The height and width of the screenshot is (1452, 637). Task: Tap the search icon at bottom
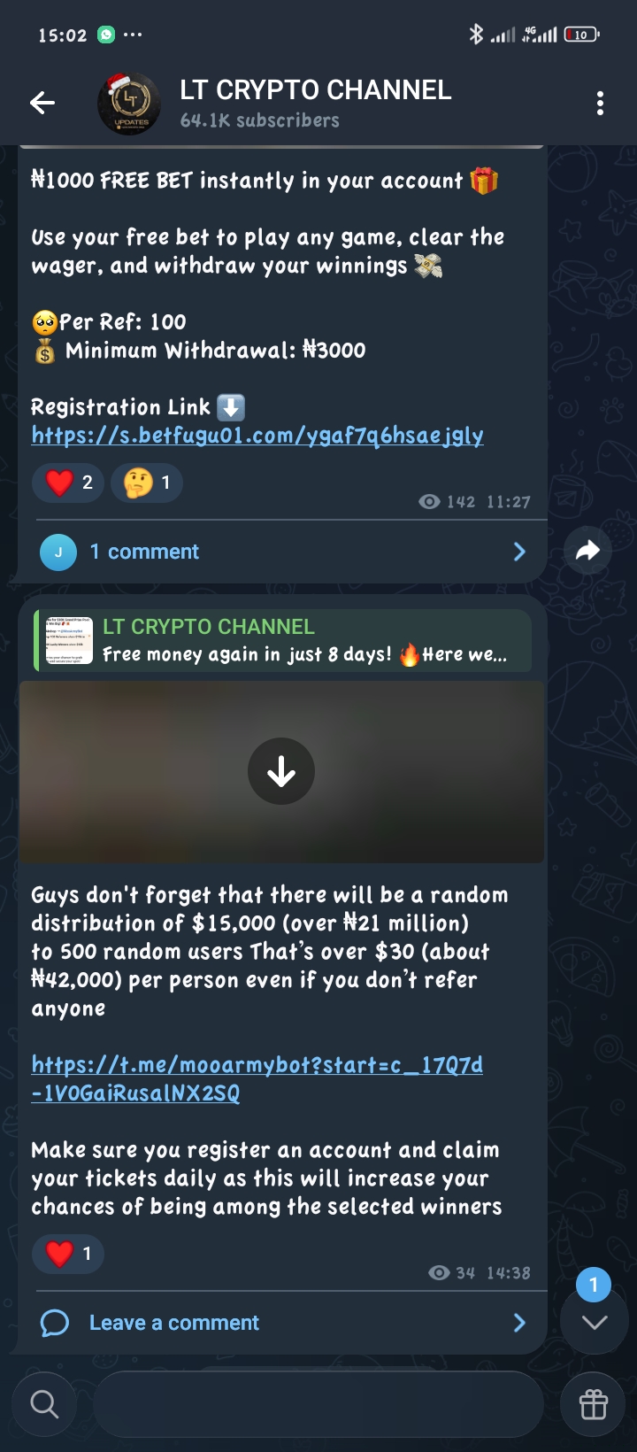(44, 1404)
